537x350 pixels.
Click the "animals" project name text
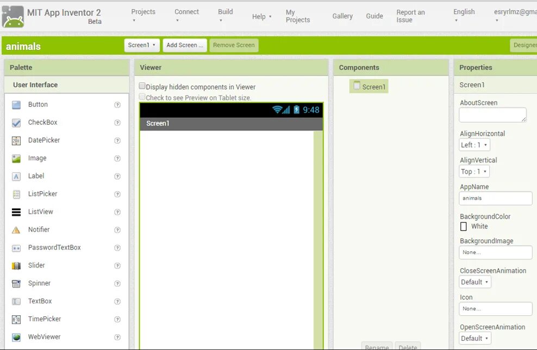23,46
